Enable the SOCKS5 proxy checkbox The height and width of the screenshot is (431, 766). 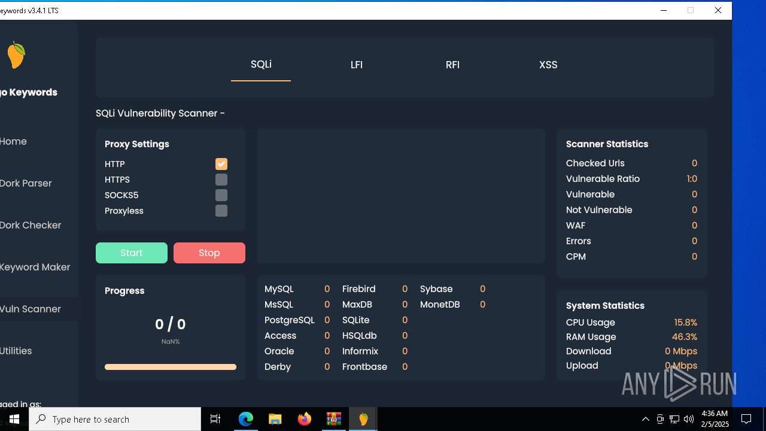[x=221, y=195]
